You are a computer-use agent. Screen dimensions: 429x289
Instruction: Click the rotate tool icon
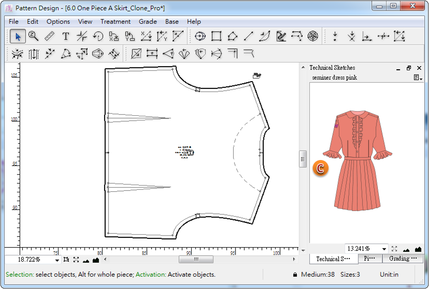(x=98, y=36)
